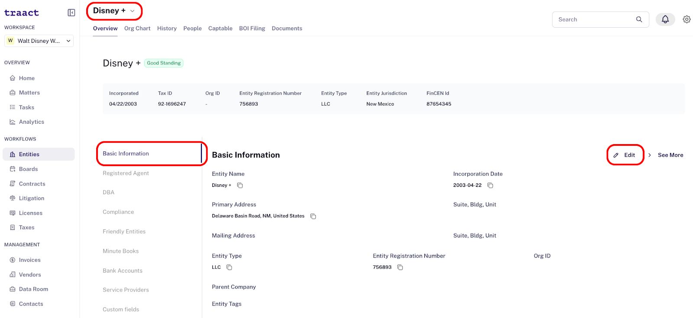The width and height of the screenshot is (693, 318).
Task: Show Minute Books section
Action: [121, 251]
